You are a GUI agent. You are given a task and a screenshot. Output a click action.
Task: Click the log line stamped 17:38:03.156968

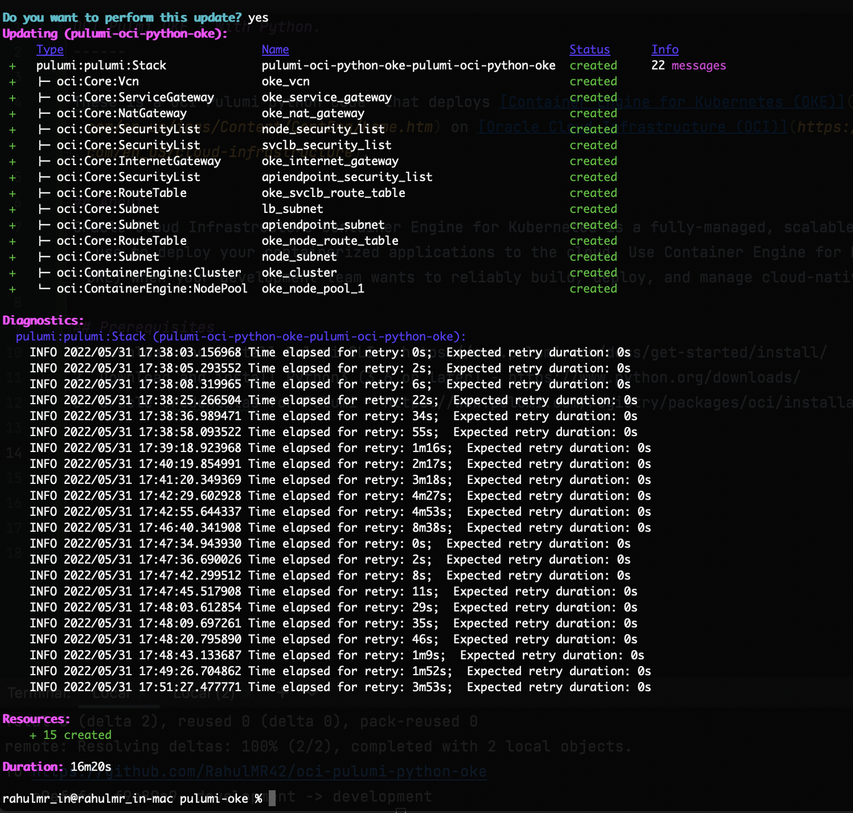tap(330, 352)
